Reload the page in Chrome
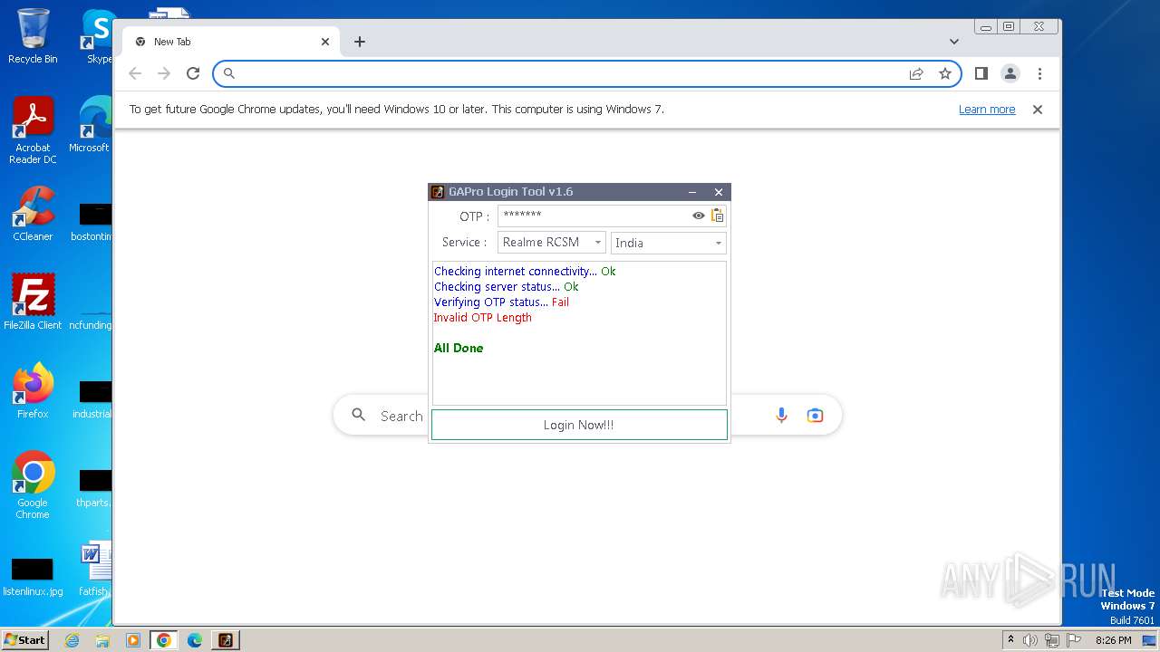This screenshot has width=1160, height=652. (193, 73)
